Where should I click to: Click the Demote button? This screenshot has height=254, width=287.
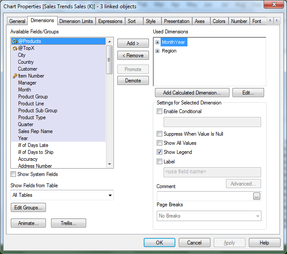point(133,81)
